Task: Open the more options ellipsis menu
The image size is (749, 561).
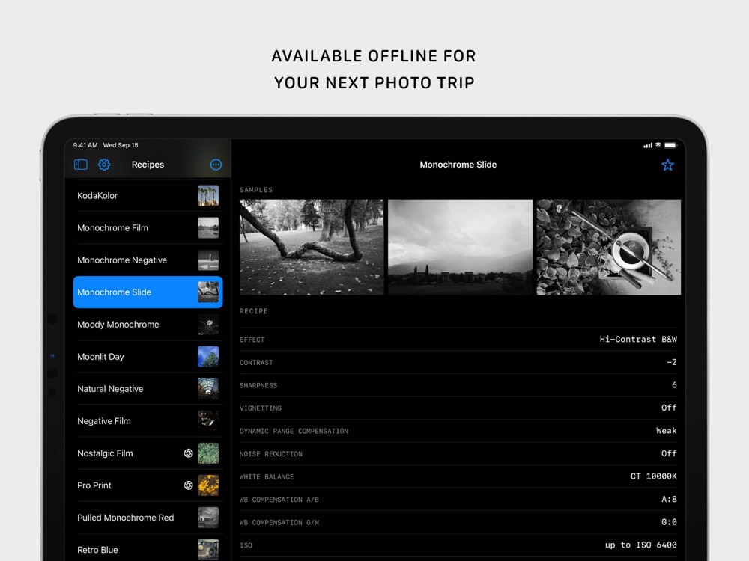Action: click(216, 165)
